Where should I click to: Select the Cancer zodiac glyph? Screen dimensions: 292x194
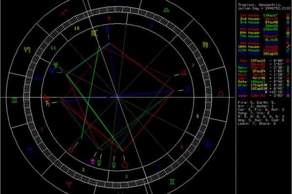[209, 144]
